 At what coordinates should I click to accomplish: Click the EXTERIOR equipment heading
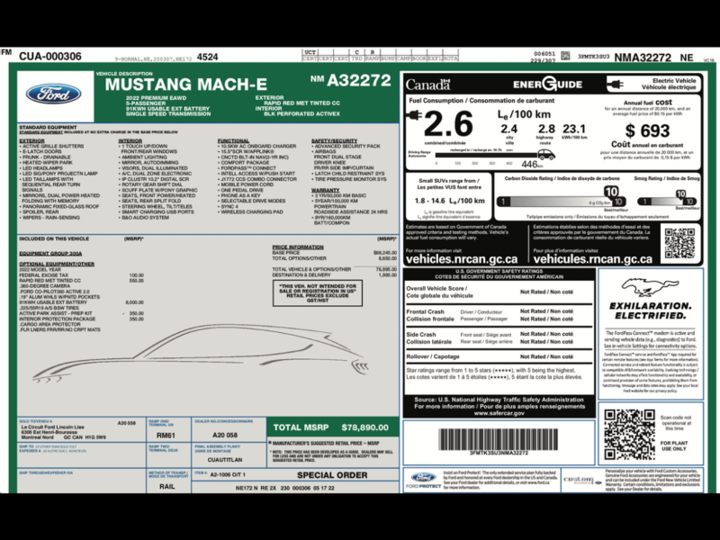click(31, 140)
